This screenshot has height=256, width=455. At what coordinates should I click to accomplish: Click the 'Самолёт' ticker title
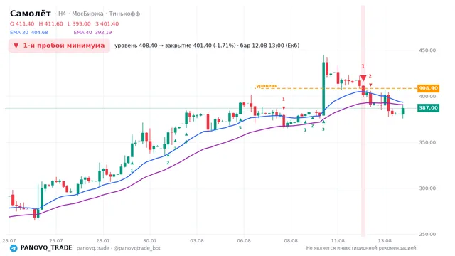coord(31,14)
